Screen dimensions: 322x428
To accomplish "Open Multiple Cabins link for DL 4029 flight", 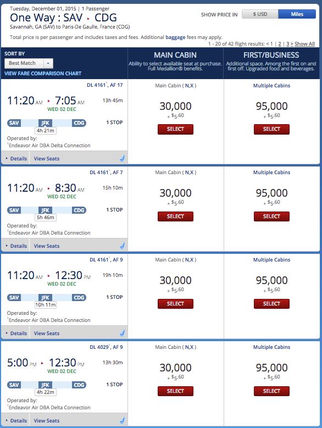I will (271, 347).
